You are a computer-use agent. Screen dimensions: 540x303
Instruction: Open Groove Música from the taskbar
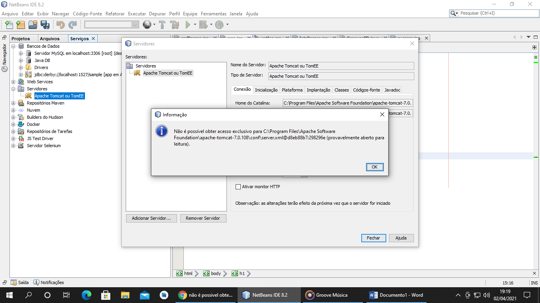[327, 295]
